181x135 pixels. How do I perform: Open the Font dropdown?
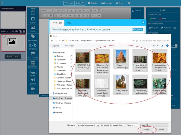tap(47, 10)
